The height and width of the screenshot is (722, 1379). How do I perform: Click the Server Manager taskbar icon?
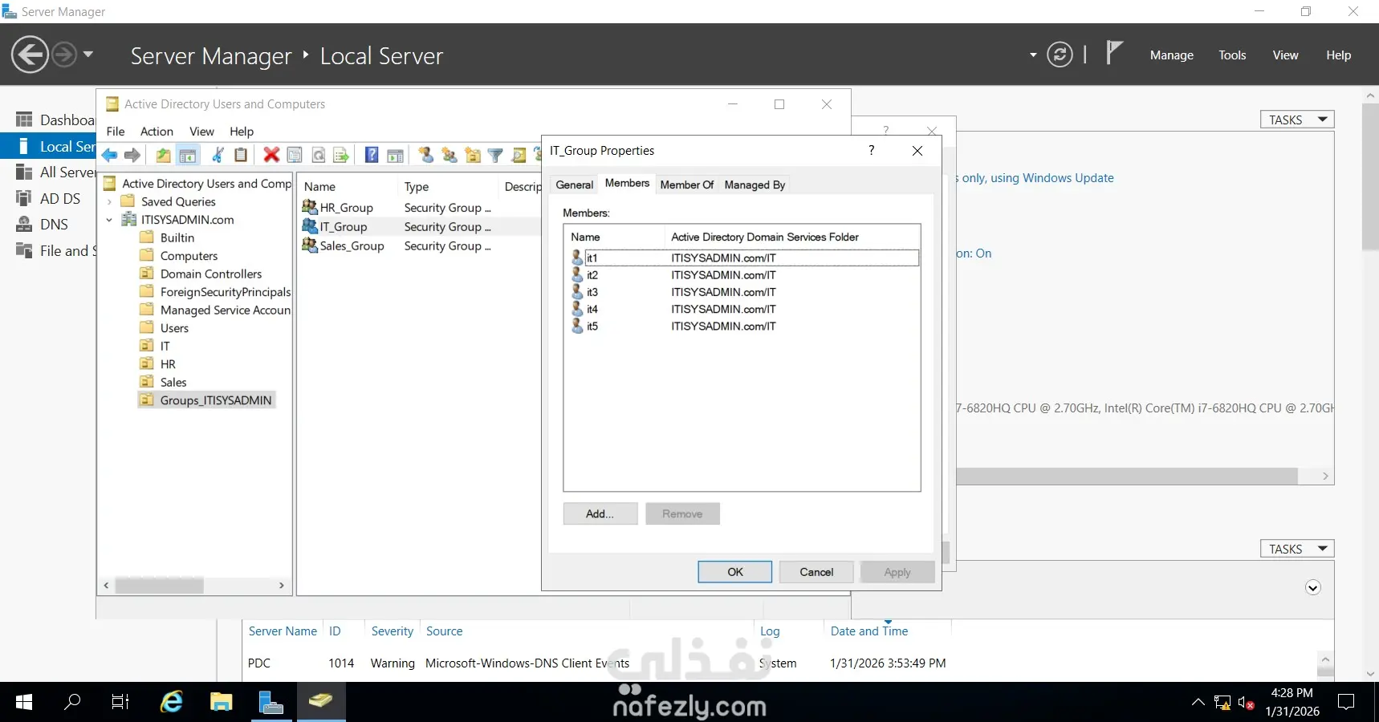click(x=271, y=703)
